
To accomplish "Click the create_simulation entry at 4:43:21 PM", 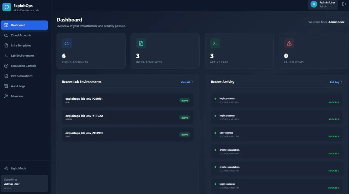I will point(277,169).
